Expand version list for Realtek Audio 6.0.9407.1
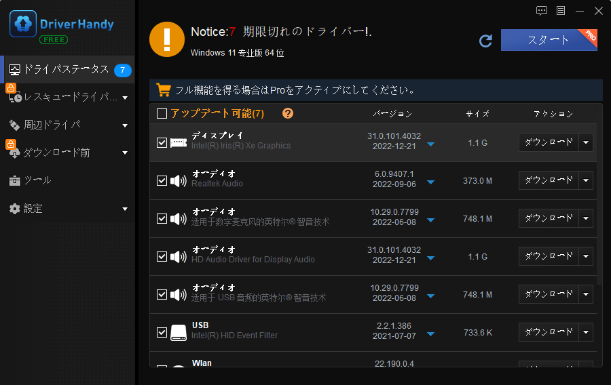Screen dimensions: 611x385 (x=430, y=182)
